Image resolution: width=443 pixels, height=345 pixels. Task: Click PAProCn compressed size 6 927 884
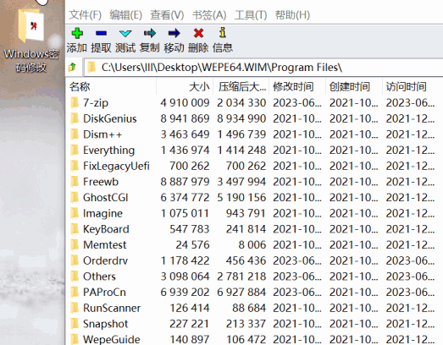click(241, 293)
